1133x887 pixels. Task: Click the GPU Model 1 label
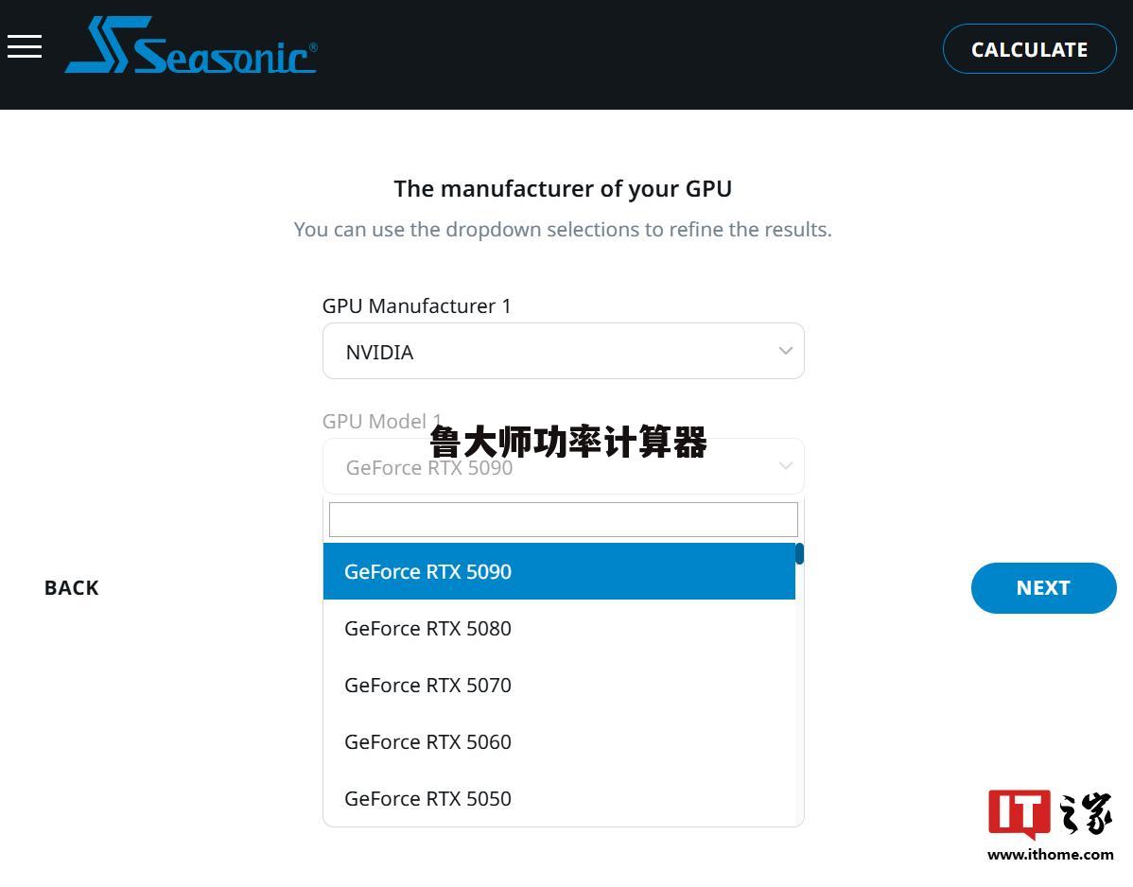[381, 421]
